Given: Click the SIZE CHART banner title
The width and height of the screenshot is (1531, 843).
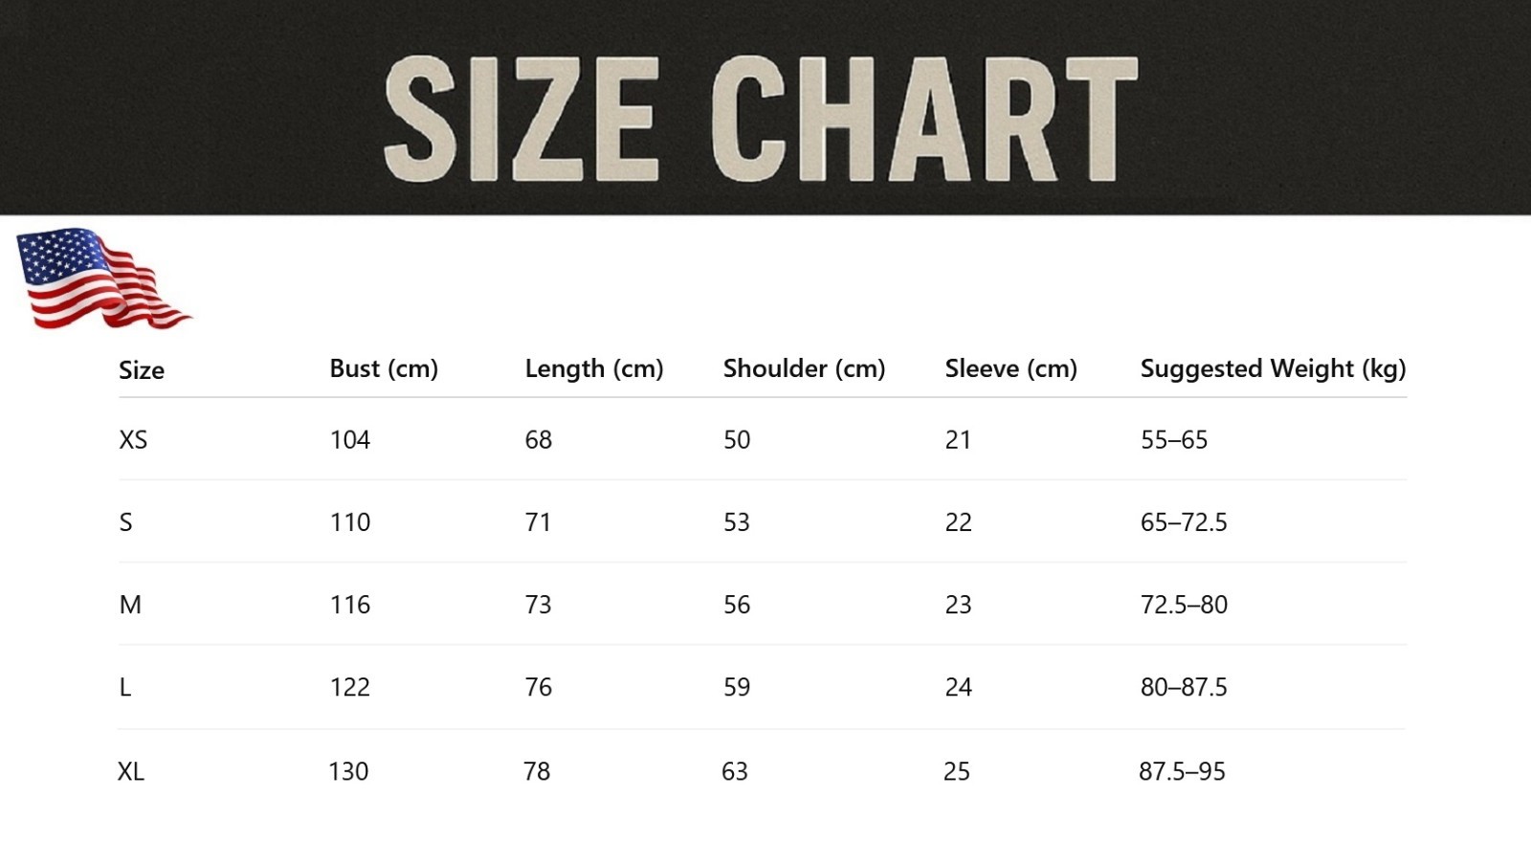Looking at the screenshot, I should (761, 119).
